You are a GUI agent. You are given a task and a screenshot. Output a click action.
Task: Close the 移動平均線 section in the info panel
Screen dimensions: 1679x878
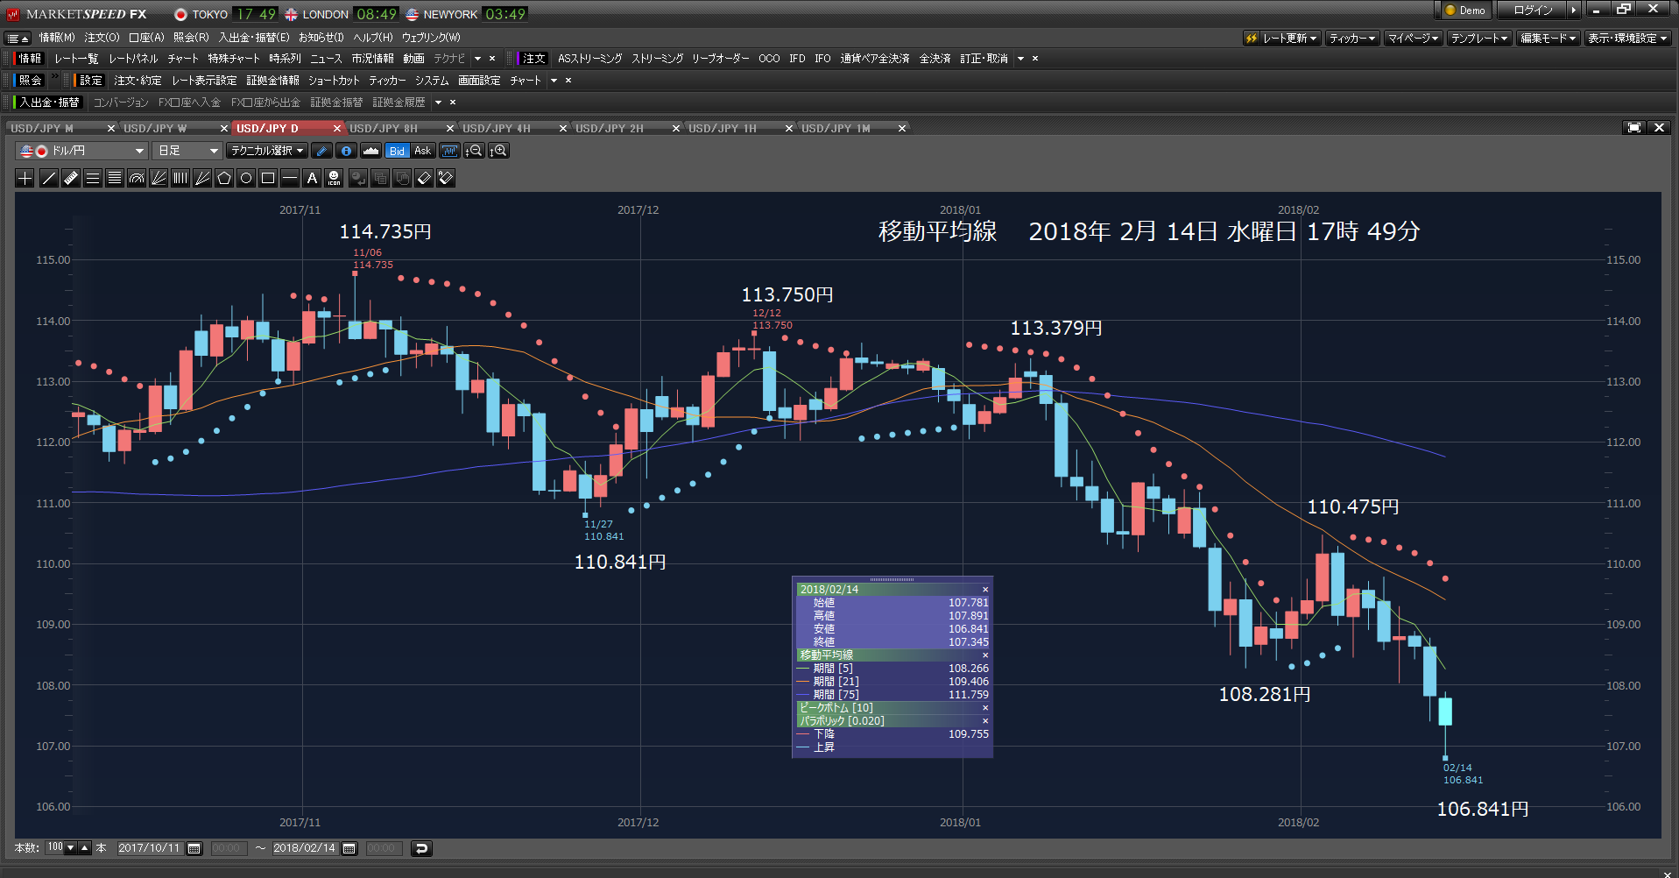[985, 655]
